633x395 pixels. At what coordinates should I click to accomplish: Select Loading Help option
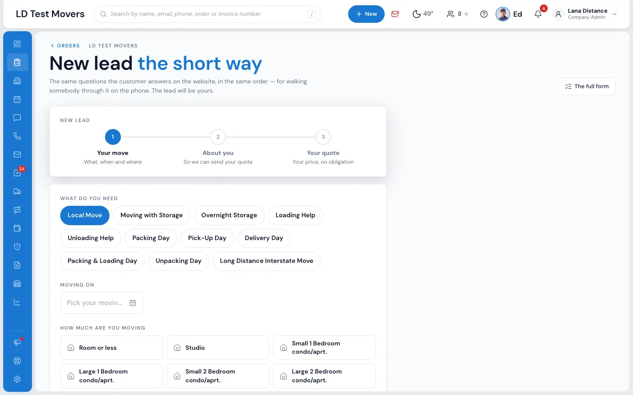pos(295,215)
